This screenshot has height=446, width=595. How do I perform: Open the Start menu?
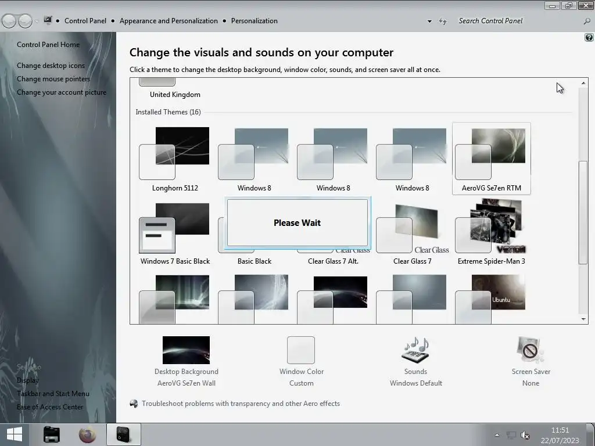point(15,434)
